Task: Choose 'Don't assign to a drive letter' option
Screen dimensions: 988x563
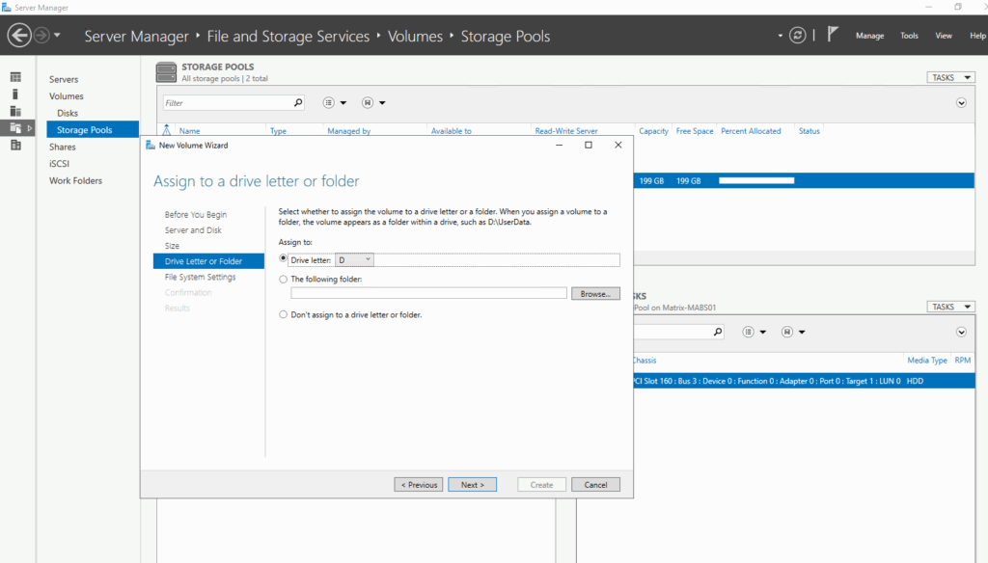Action: coord(283,314)
